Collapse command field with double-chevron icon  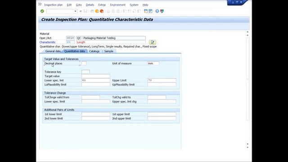click(81, 11)
